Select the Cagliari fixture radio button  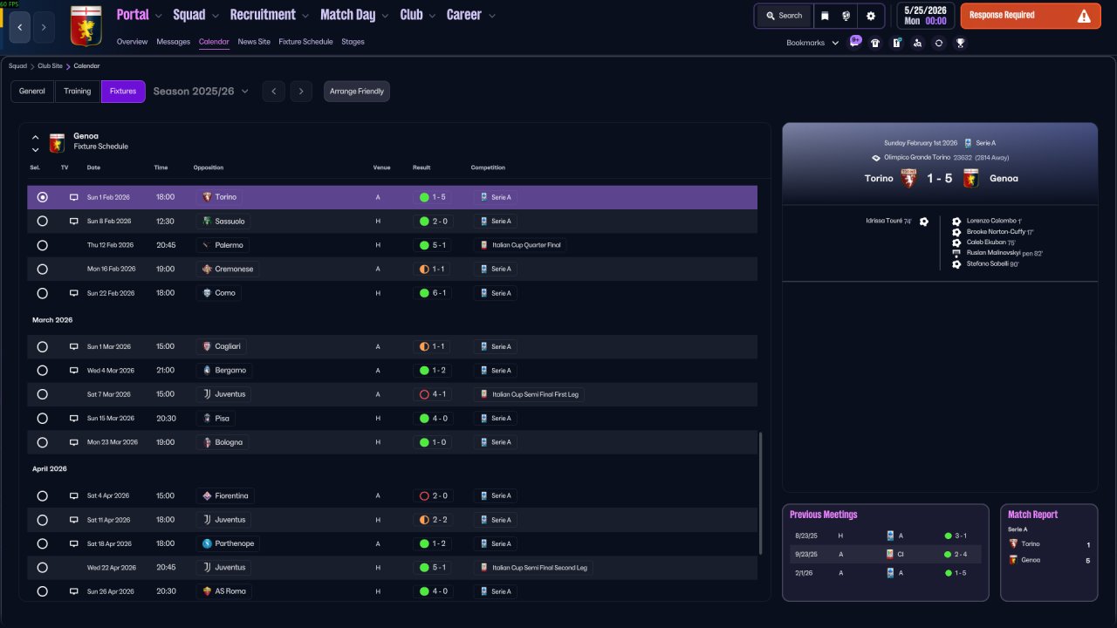[x=42, y=346]
